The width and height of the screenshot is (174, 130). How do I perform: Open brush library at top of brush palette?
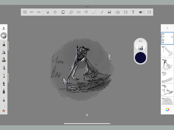4,28
